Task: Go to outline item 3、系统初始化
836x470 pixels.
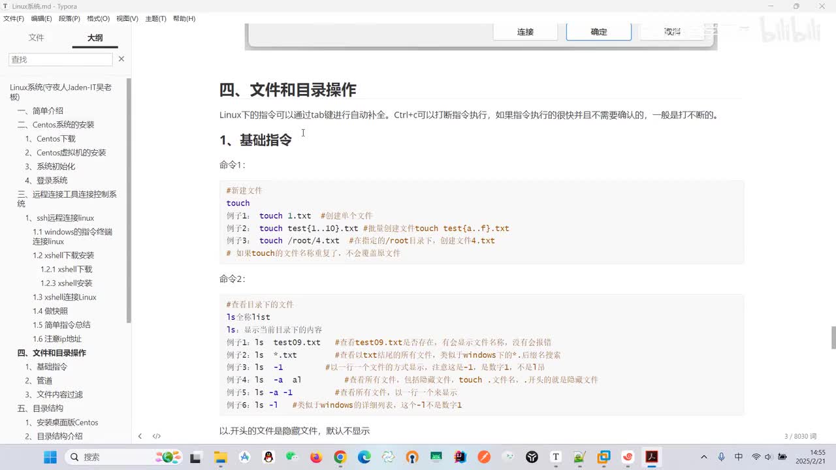Action: (x=50, y=166)
